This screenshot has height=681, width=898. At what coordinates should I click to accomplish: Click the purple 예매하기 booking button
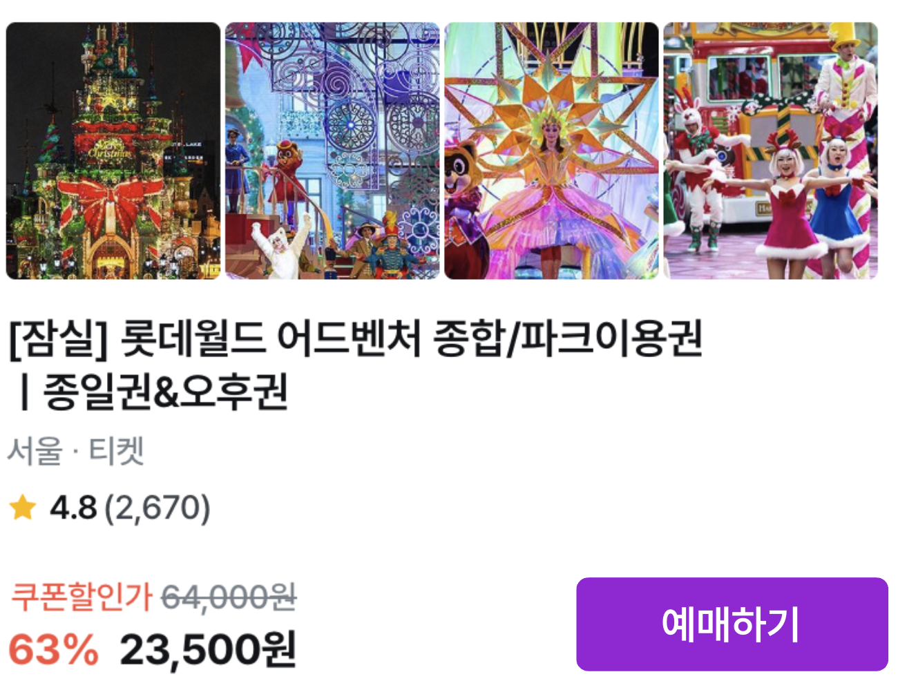[x=732, y=624]
